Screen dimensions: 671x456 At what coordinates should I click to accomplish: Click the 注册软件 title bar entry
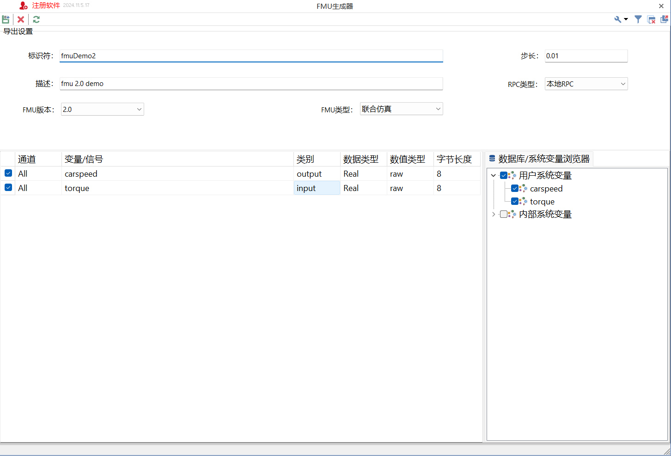pyautogui.click(x=46, y=6)
